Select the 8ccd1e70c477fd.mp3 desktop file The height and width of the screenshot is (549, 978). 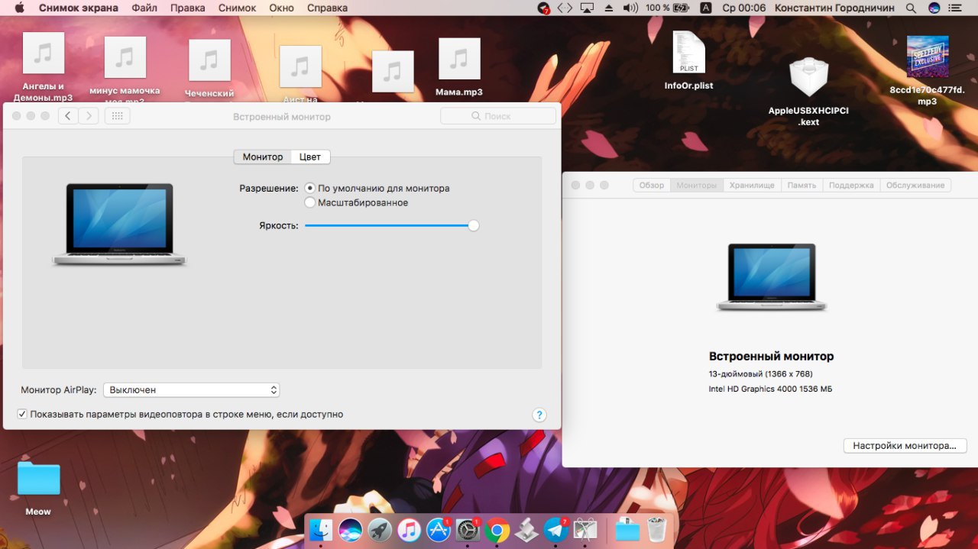pyautogui.click(x=927, y=70)
